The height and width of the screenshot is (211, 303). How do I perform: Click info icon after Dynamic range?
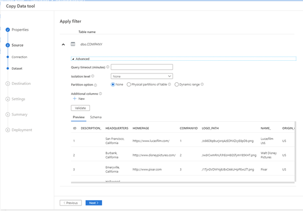[x=202, y=84]
